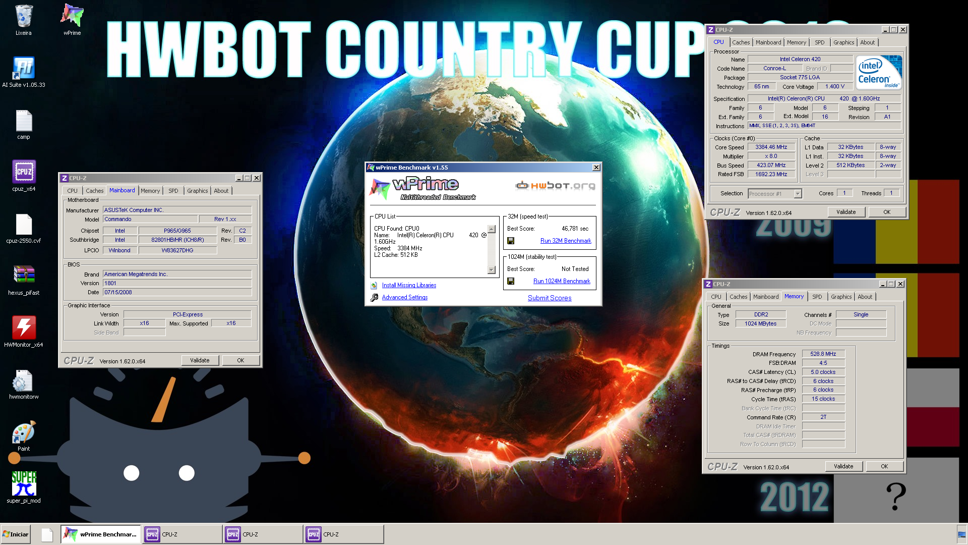
Task: Switch to wPrime Benchmark taskbar button
Action: [x=101, y=534]
